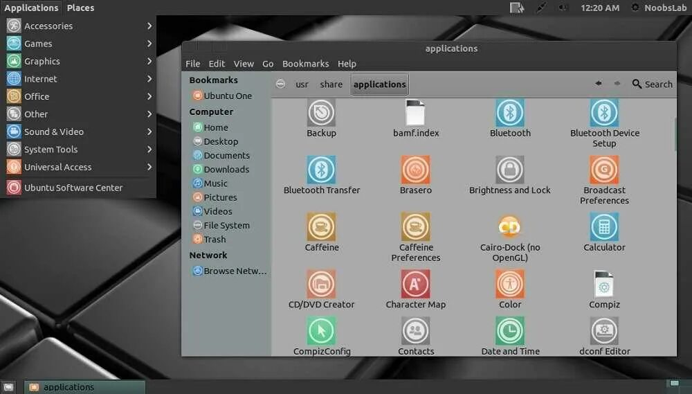The height and width of the screenshot is (394, 692).
Task: Select the Bluetooth Transfer icon
Action: pos(321,170)
